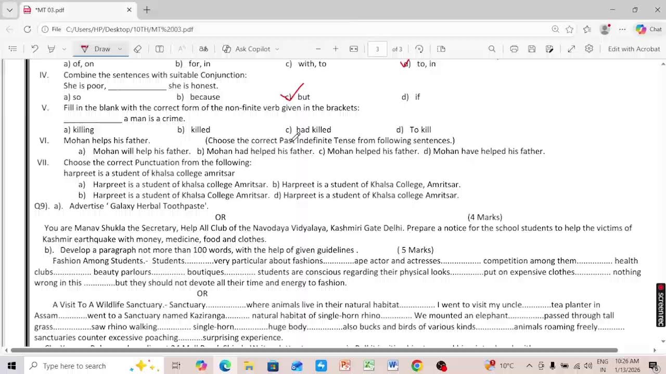The image size is (666, 374).
Task: Open Copilot Chat button
Action: click(649, 29)
